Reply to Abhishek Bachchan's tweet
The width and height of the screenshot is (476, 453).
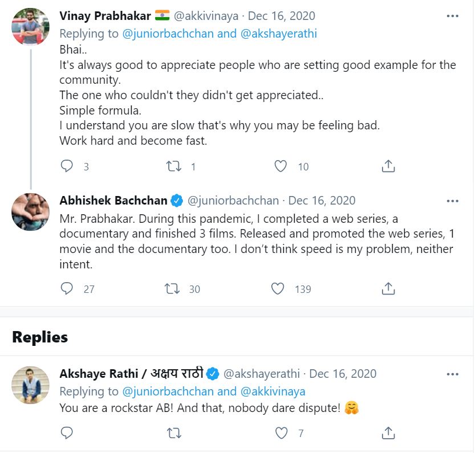click(x=67, y=288)
